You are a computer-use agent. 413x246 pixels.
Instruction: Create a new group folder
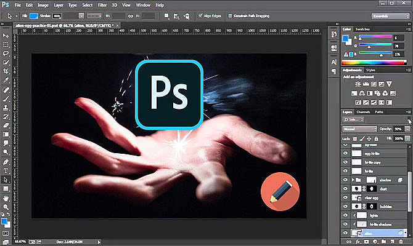click(384, 241)
